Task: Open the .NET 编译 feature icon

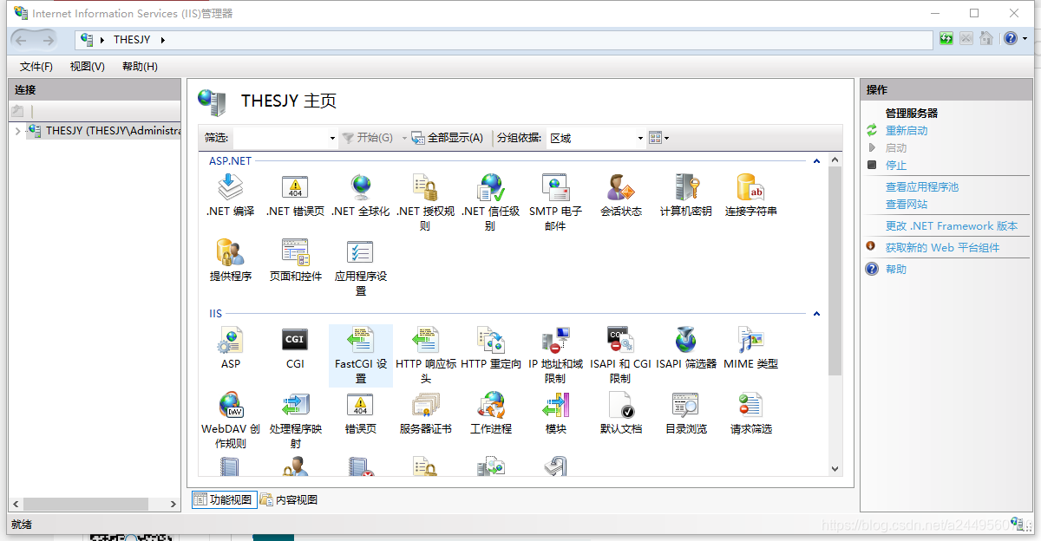Action: (230, 196)
